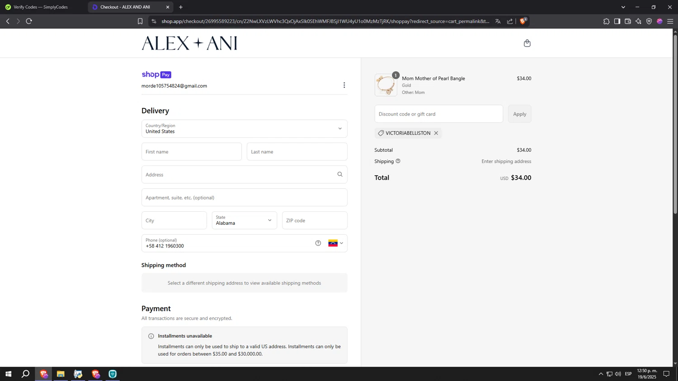Click the Apartment, suite, etc. field
This screenshot has width=678, height=381.
coord(245,197)
